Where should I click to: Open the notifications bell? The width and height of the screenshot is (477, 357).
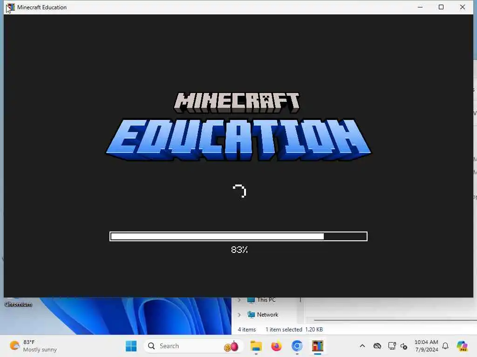445,346
